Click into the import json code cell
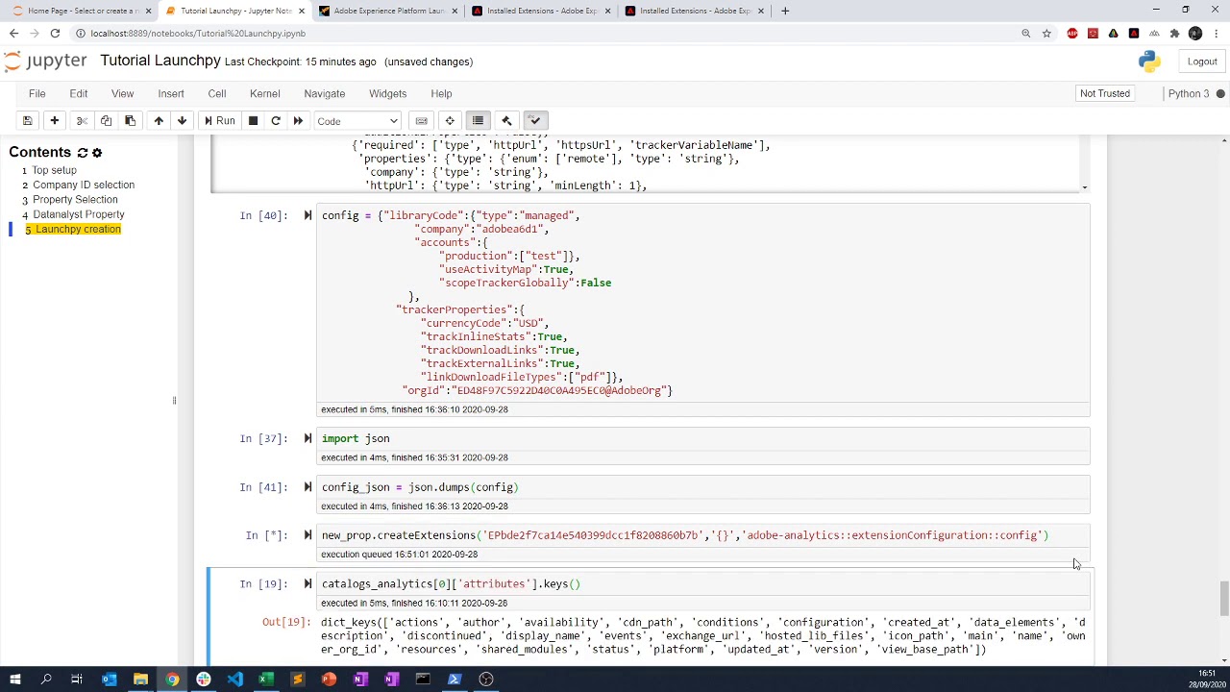 [x=703, y=438]
